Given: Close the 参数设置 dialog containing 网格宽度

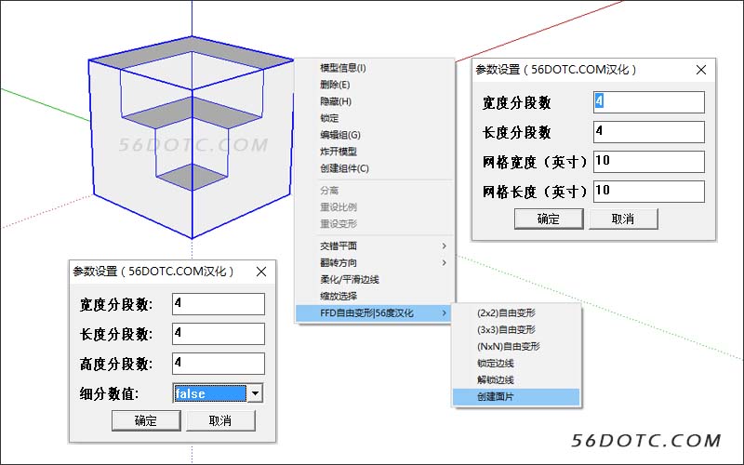Looking at the screenshot, I should [700, 69].
